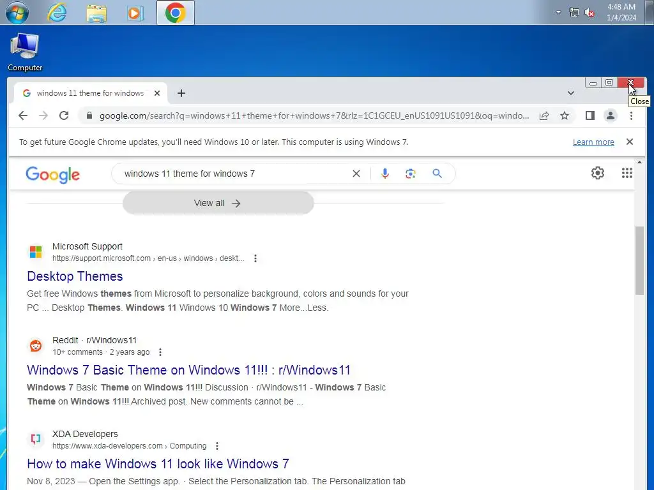Viewport: 654px width, 490px height.
Task: Search by image with Google Lens
Action: pyautogui.click(x=411, y=174)
